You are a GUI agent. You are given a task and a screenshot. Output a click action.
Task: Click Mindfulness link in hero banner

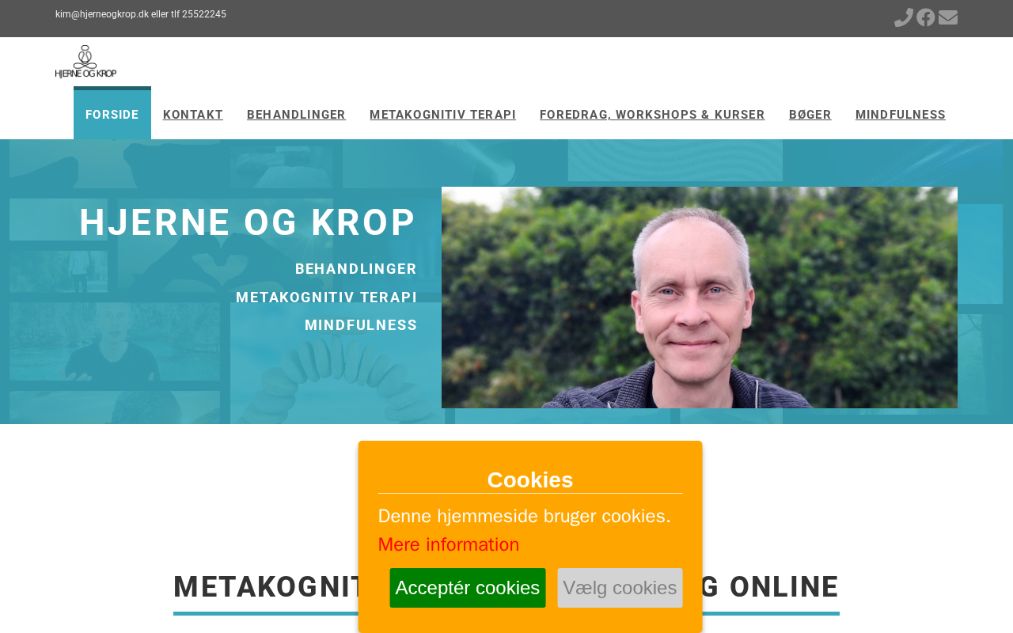(361, 325)
